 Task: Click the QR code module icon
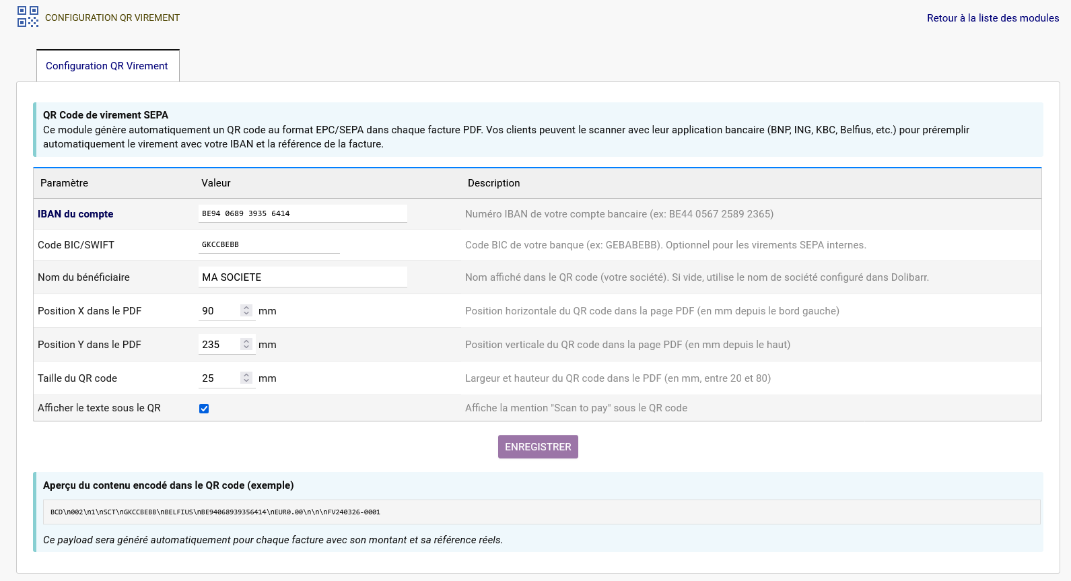pyautogui.click(x=28, y=17)
